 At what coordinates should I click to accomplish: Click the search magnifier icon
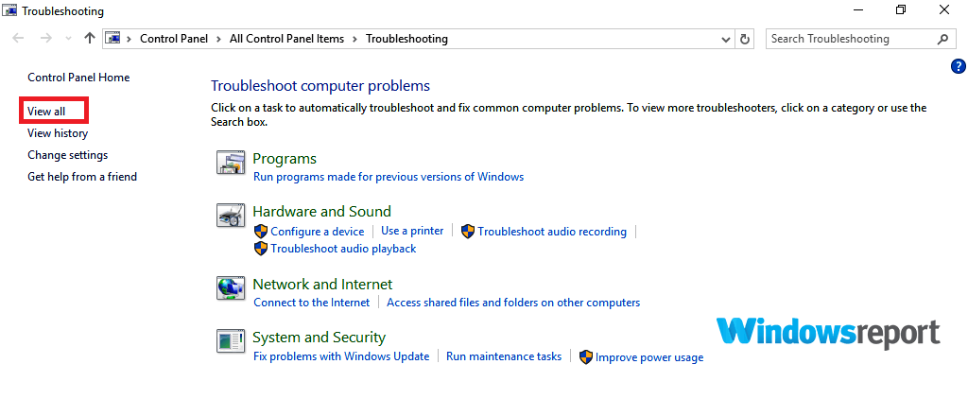coord(942,39)
